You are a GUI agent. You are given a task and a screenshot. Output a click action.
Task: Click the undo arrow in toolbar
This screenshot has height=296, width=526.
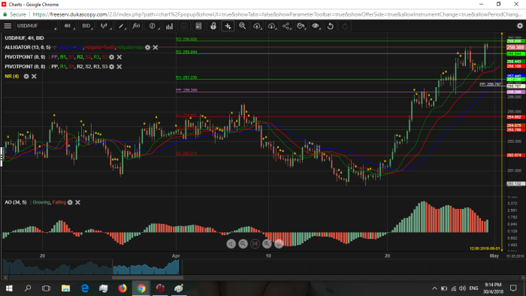[x=331, y=26]
